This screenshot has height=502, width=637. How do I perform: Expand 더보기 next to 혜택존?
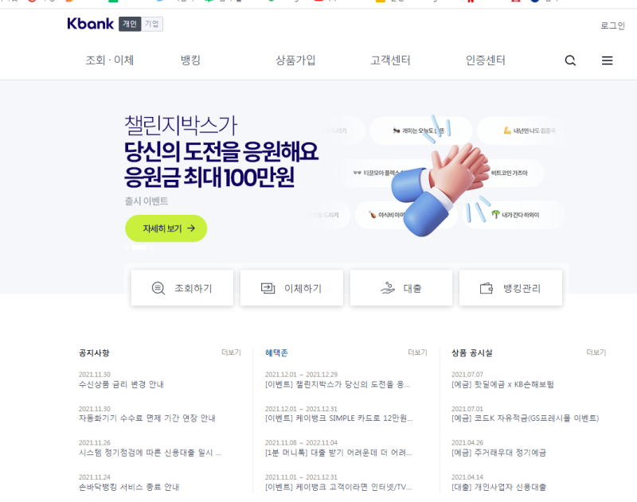[x=417, y=352]
